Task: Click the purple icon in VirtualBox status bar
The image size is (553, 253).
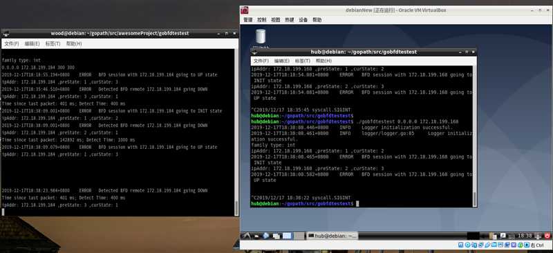Action: [513, 245]
